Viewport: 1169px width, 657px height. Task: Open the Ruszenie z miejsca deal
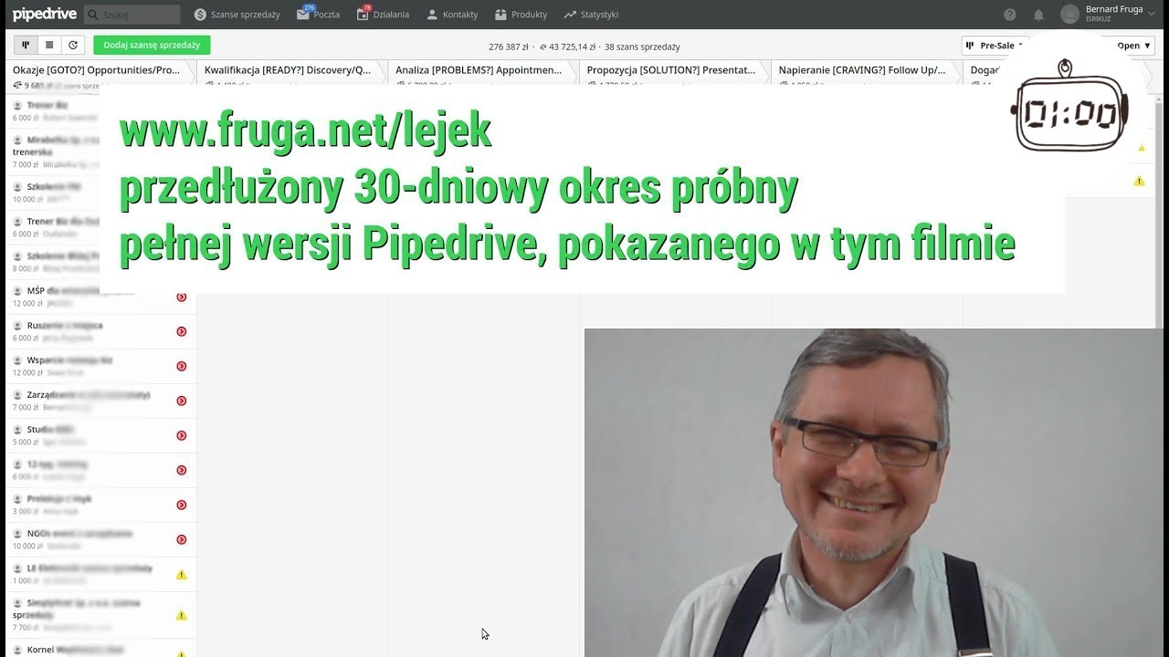[x=100, y=331]
